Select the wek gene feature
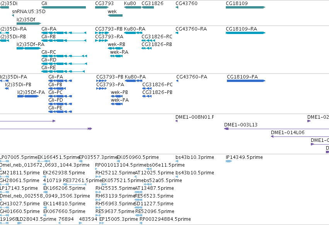 click(115, 15)
